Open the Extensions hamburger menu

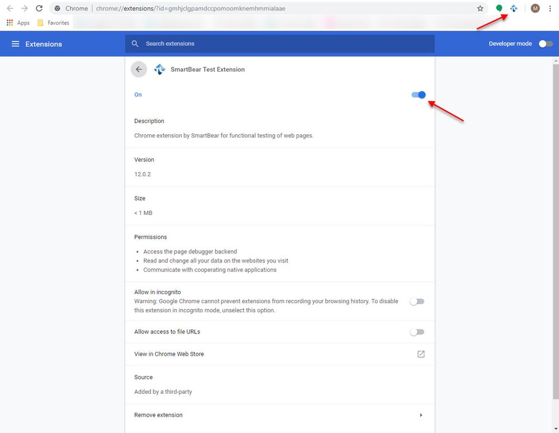[15, 44]
